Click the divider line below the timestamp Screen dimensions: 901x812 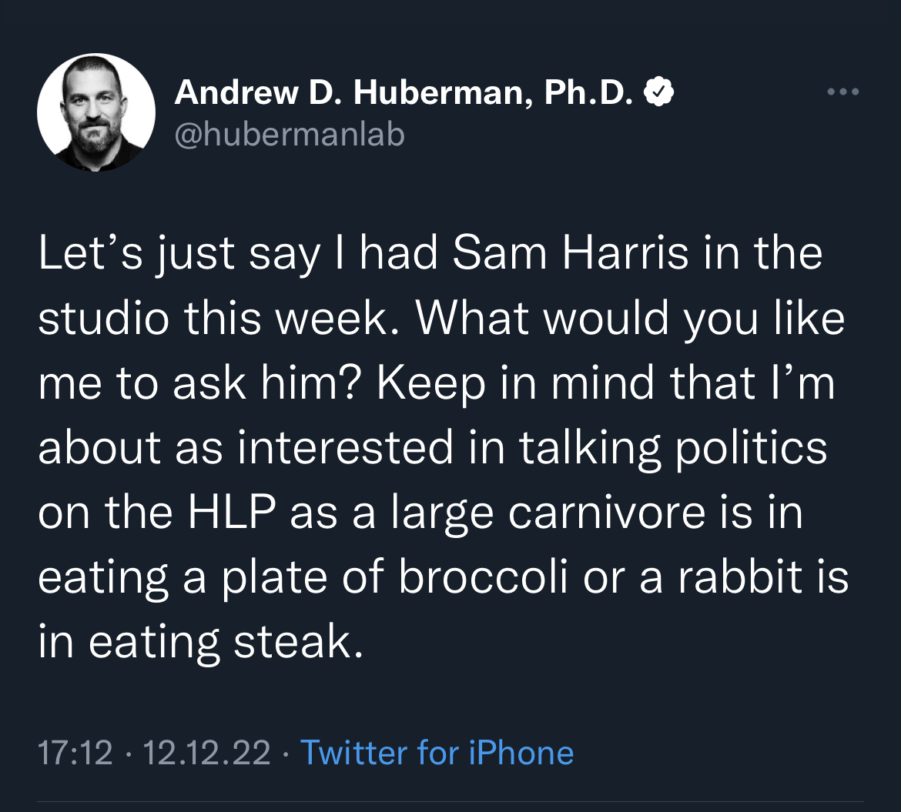coord(450,802)
